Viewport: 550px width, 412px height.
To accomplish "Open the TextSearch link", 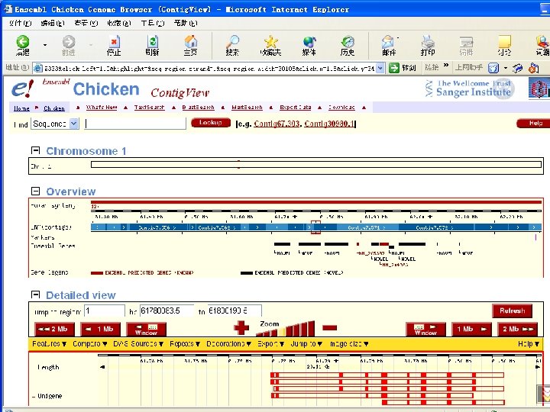I will [x=149, y=108].
